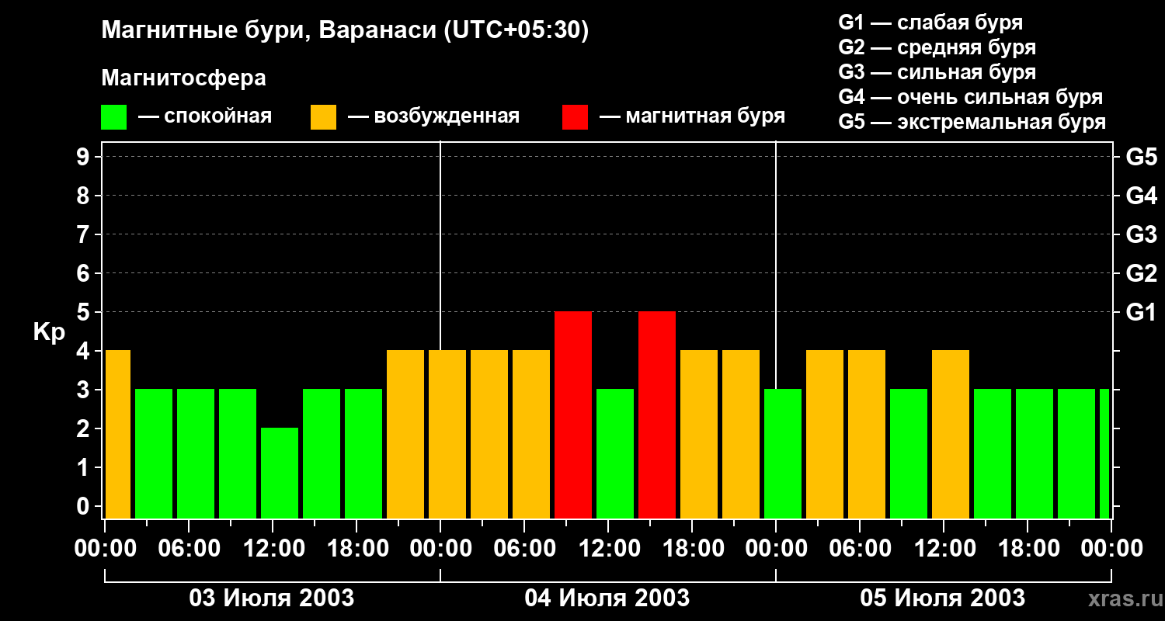Click the 'Магнитосфера' legend heading
Screen dimensions: 1165x621
[183, 78]
